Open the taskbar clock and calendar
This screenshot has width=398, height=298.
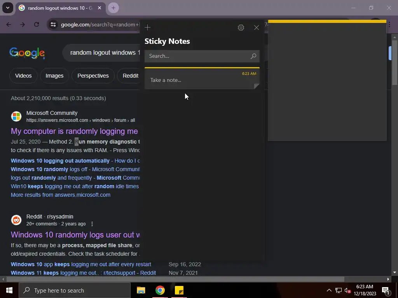tap(365, 290)
